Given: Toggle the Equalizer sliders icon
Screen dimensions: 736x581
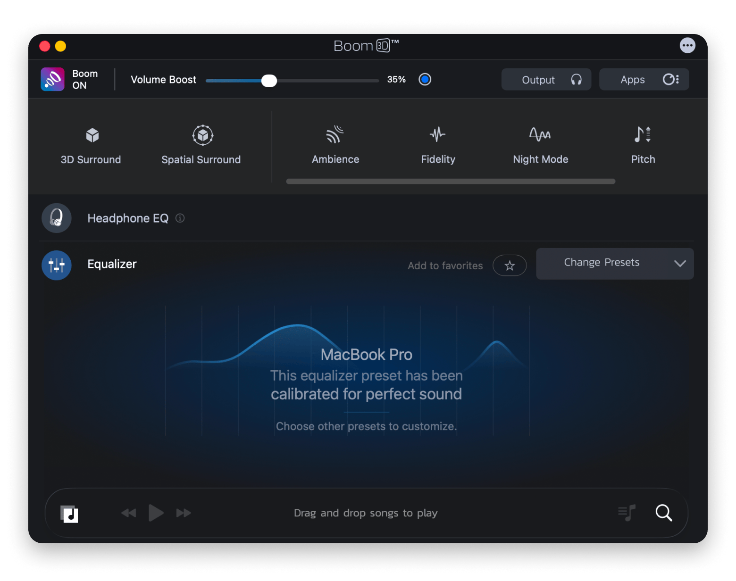Looking at the screenshot, I should tap(57, 265).
